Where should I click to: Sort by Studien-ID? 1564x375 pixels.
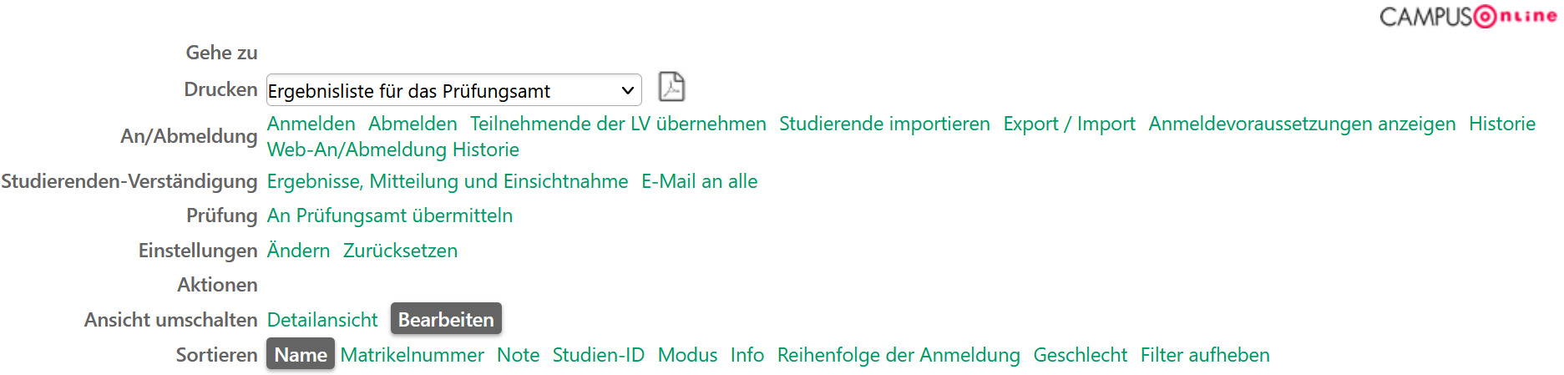598,355
